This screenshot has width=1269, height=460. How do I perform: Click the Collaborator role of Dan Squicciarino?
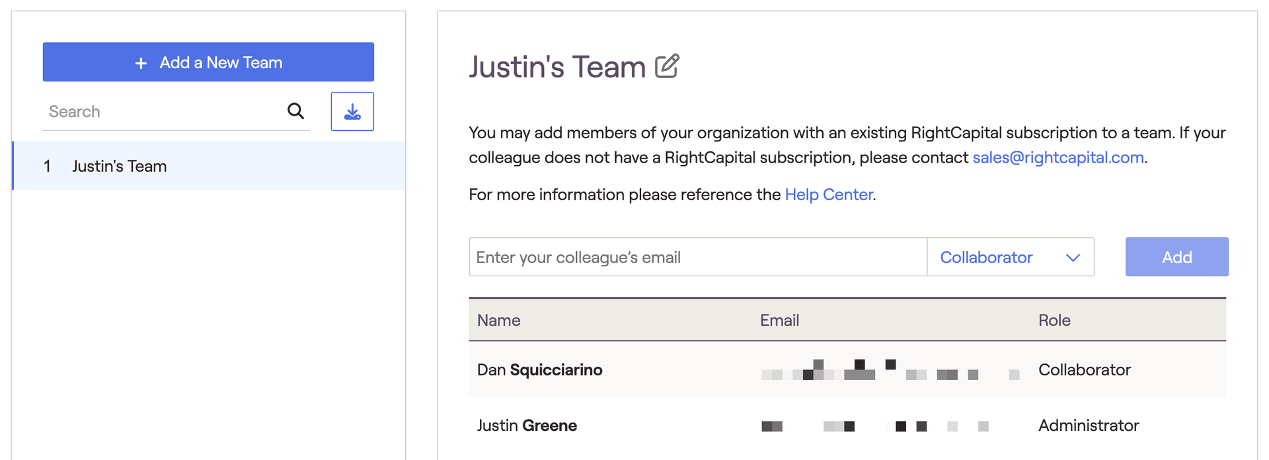[1084, 369]
